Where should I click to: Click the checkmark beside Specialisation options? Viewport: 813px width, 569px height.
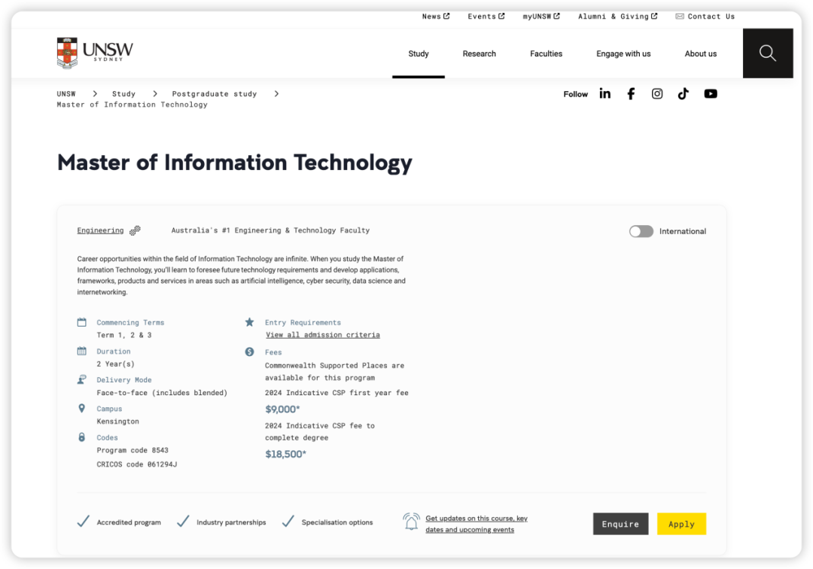point(288,522)
